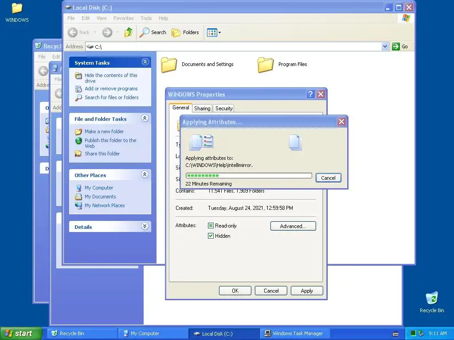Screen dimensions: 454x340
Task: Click the My Network Places icon
Action: 78,205
